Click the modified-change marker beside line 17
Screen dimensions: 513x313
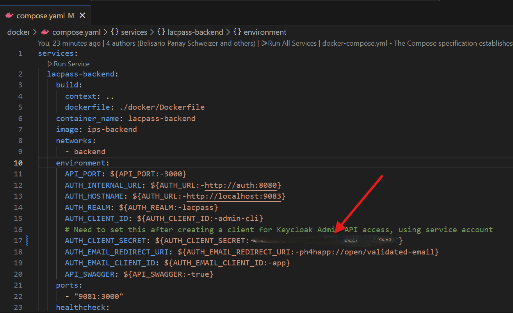(27, 240)
